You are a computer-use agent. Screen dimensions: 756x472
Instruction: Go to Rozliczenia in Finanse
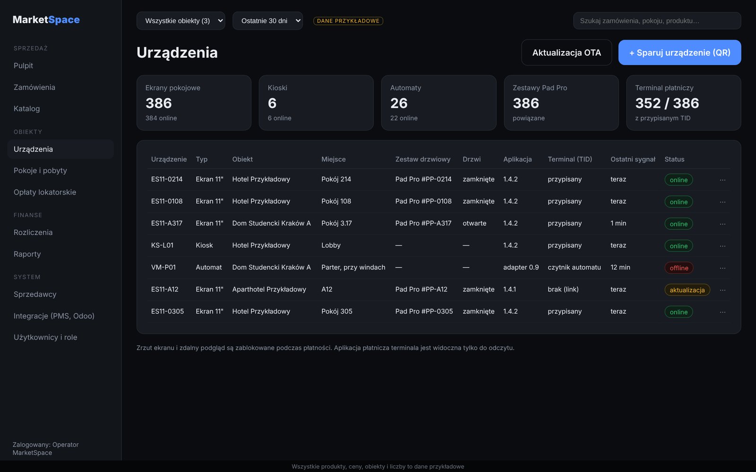[60, 232]
